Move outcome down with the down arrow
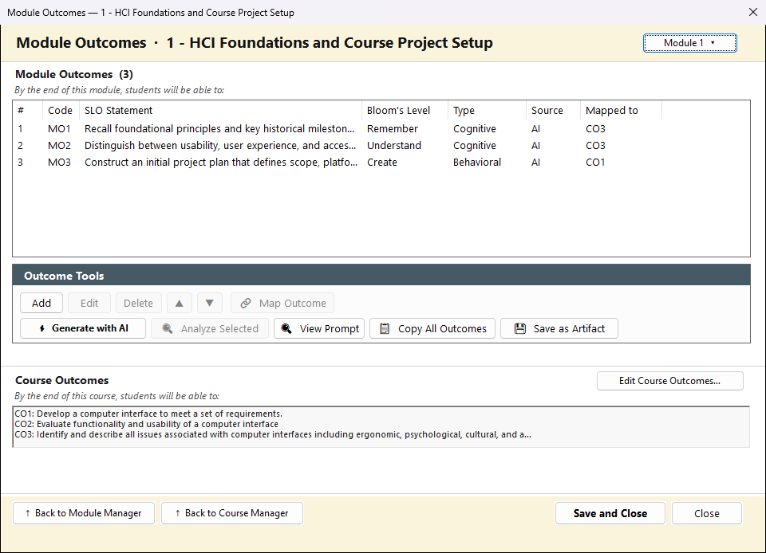 pos(210,303)
